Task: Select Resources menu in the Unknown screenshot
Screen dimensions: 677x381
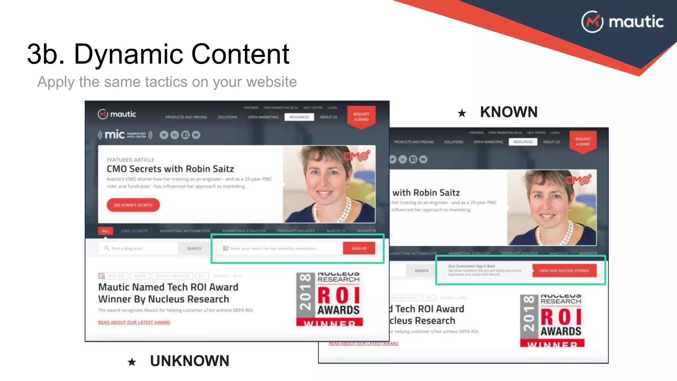Action: click(x=299, y=117)
